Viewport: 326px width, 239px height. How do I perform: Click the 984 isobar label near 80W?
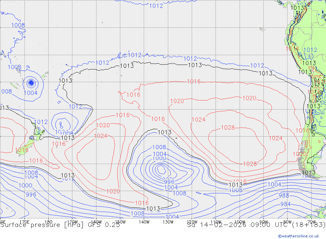point(286,204)
